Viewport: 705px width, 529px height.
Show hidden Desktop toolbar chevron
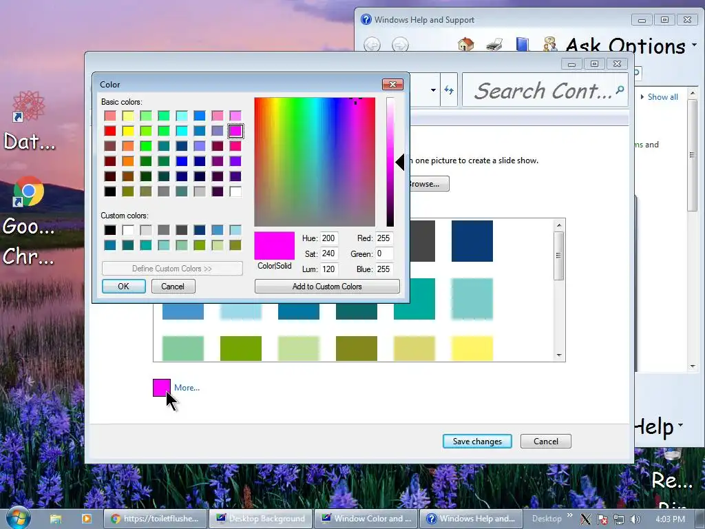(x=569, y=515)
